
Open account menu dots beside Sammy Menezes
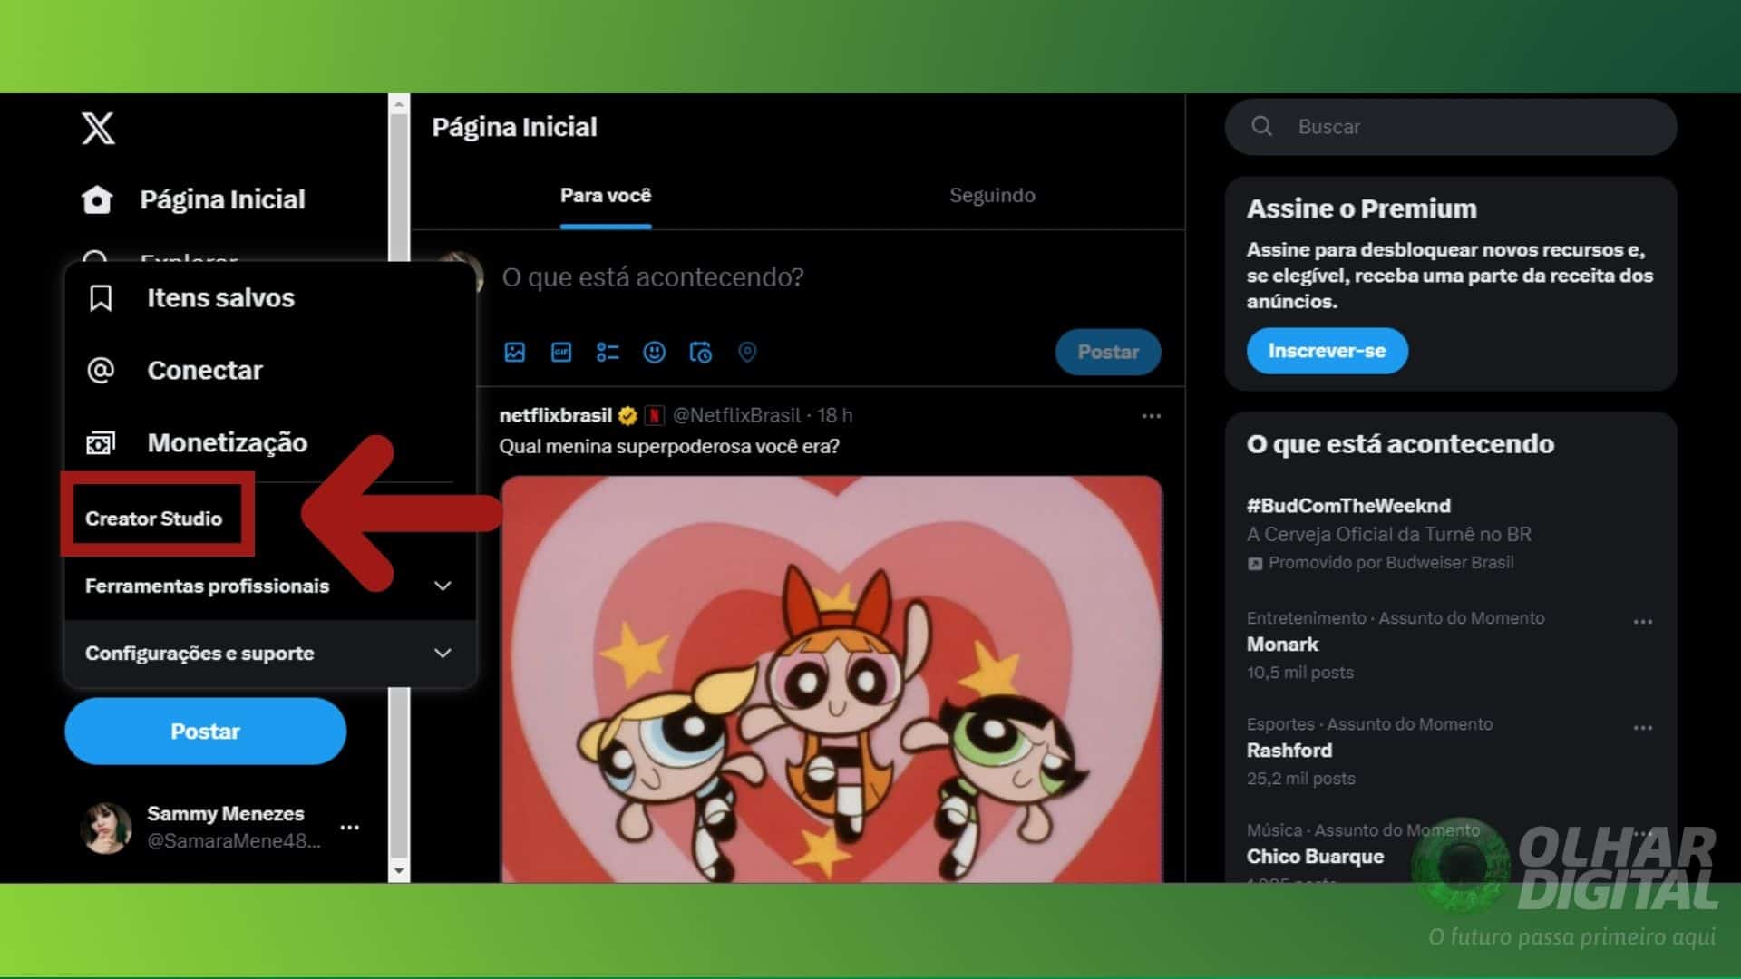pyautogui.click(x=350, y=828)
